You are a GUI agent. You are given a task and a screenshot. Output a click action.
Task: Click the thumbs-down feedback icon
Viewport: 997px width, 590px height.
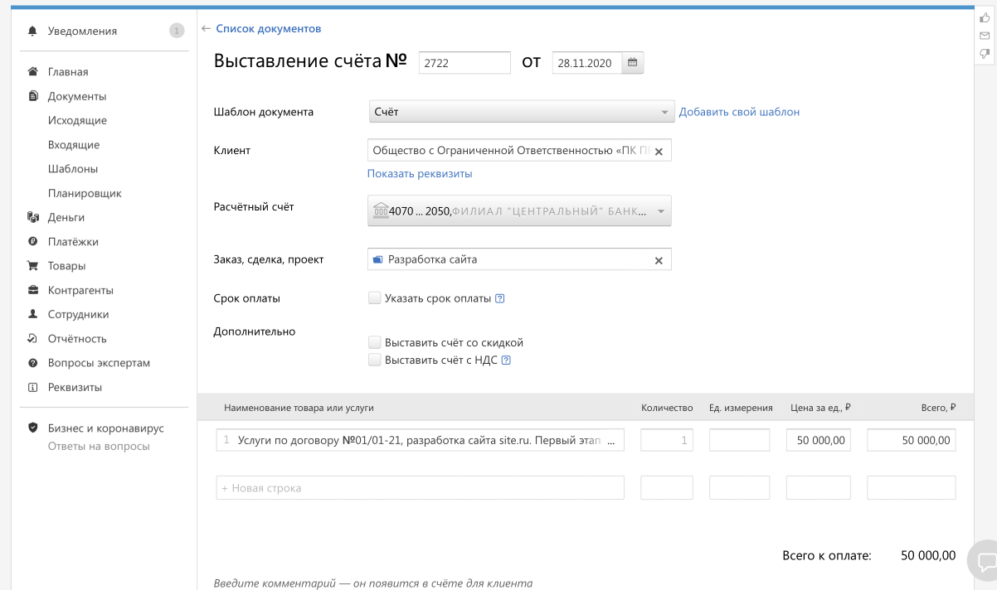(x=985, y=54)
